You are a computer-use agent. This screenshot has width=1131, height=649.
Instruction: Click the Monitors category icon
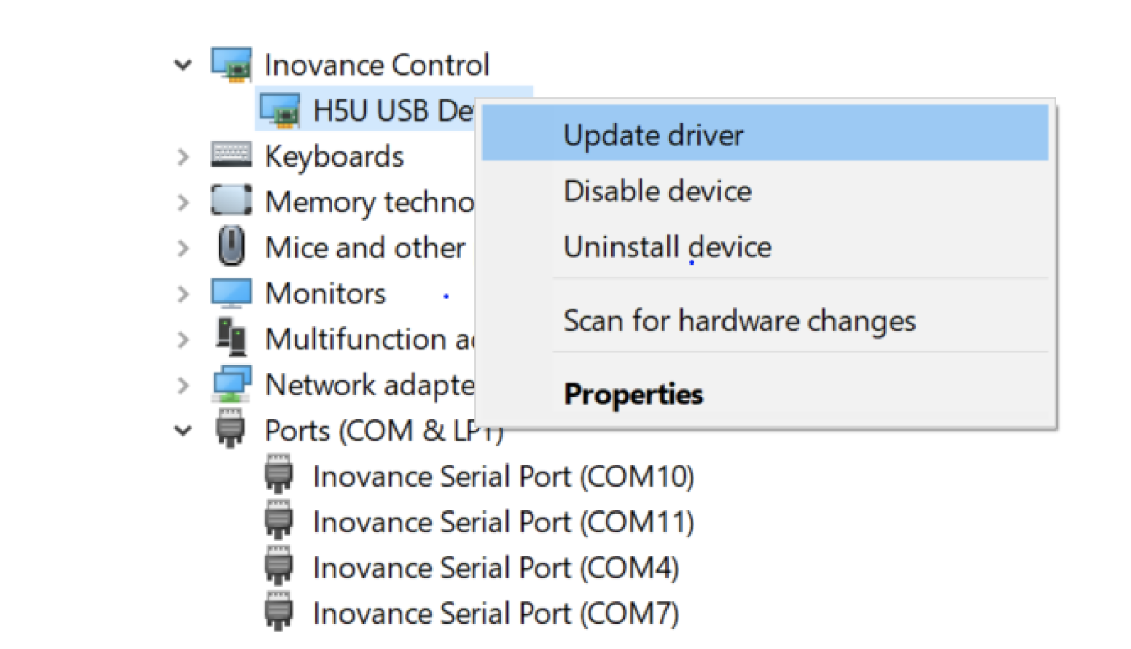(x=231, y=293)
